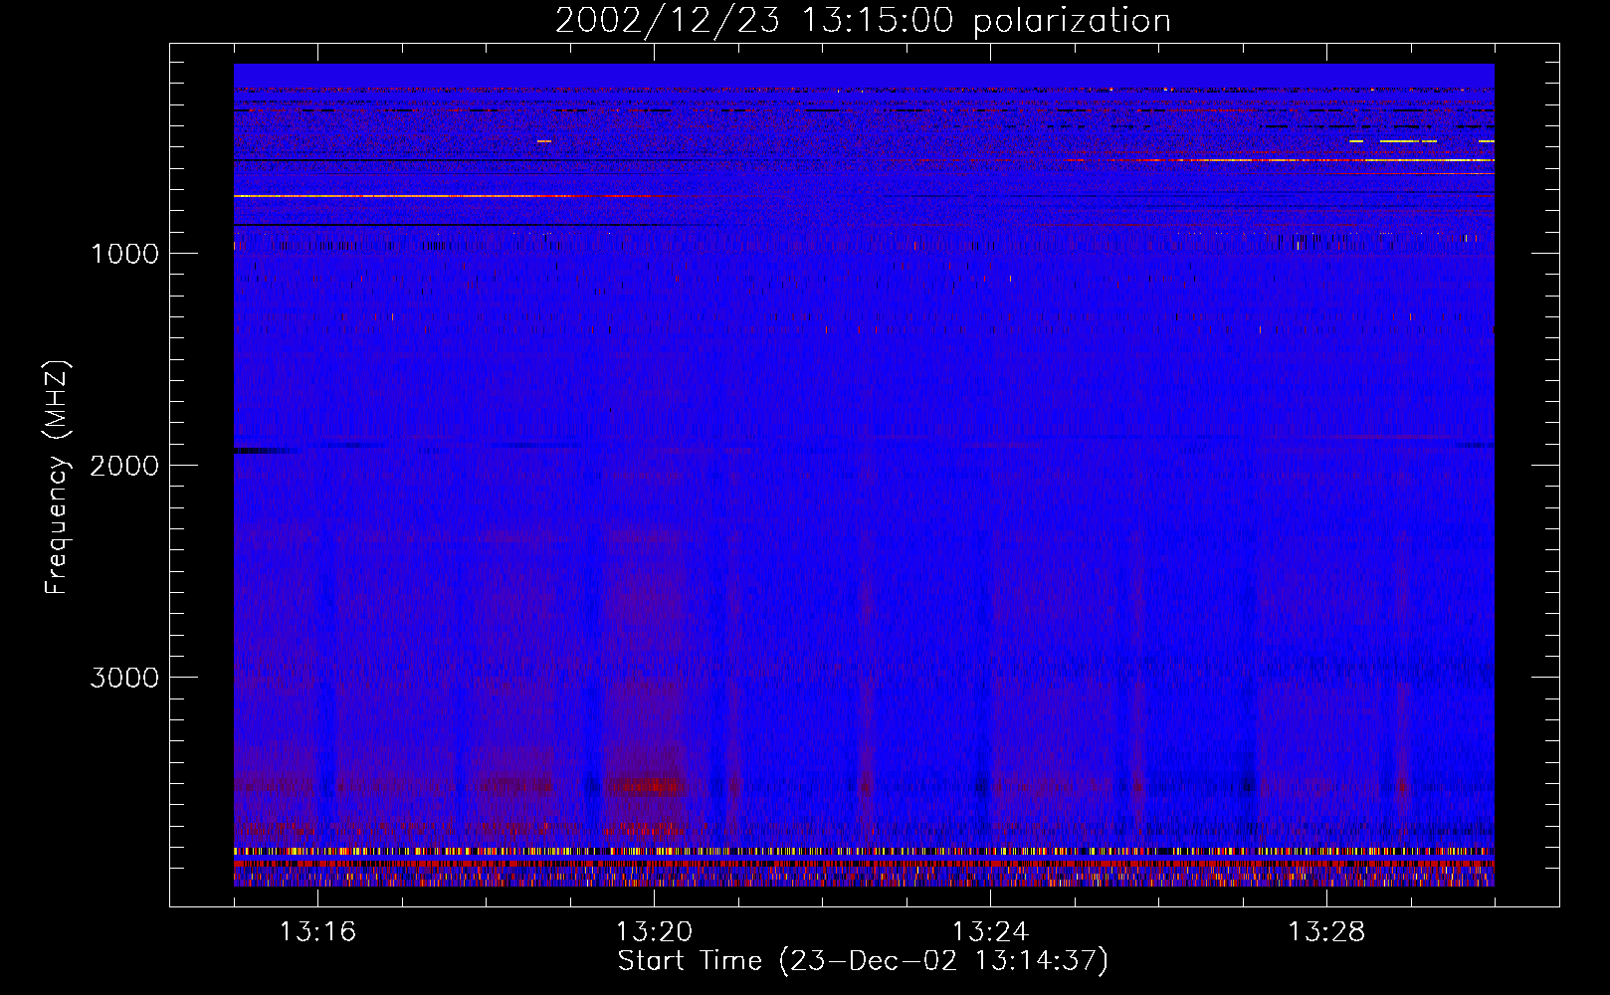Click the 13:28 time tick label
This screenshot has width=1610, height=995.
[x=1326, y=931]
